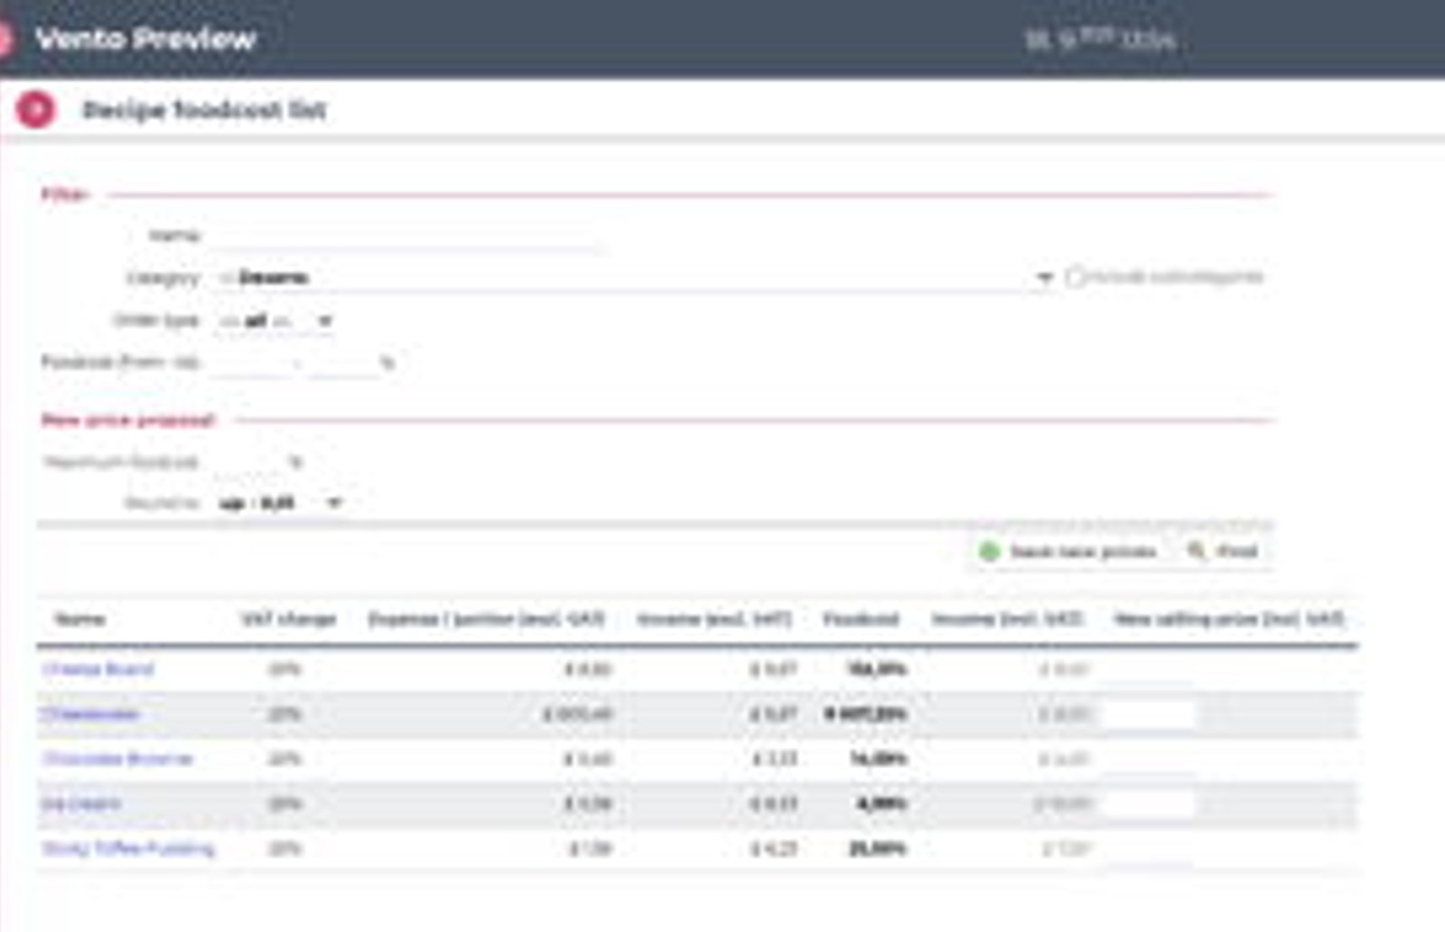This screenshot has height=932, width=1445.
Task: Toggle the include subcategories checkbox
Action: pyautogui.click(x=1075, y=277)
